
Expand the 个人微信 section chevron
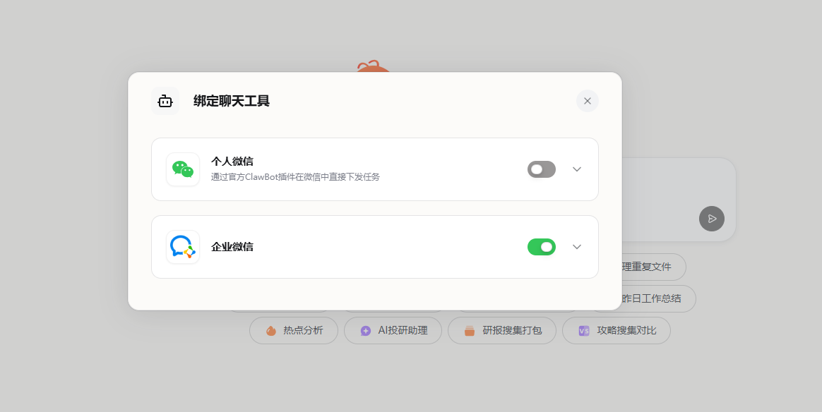[x=577, y=169]
